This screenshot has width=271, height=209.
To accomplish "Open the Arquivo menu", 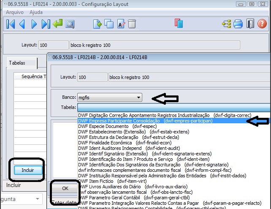I will (15, 12).
